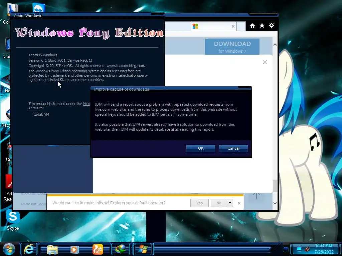Dismiss the default browser notification bar
The image size is (342, 256).
(x=239, y=203)
